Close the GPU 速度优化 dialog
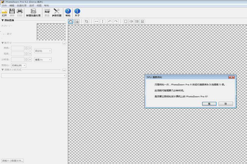This screenshot has width=247, height=164. (231, 77)
